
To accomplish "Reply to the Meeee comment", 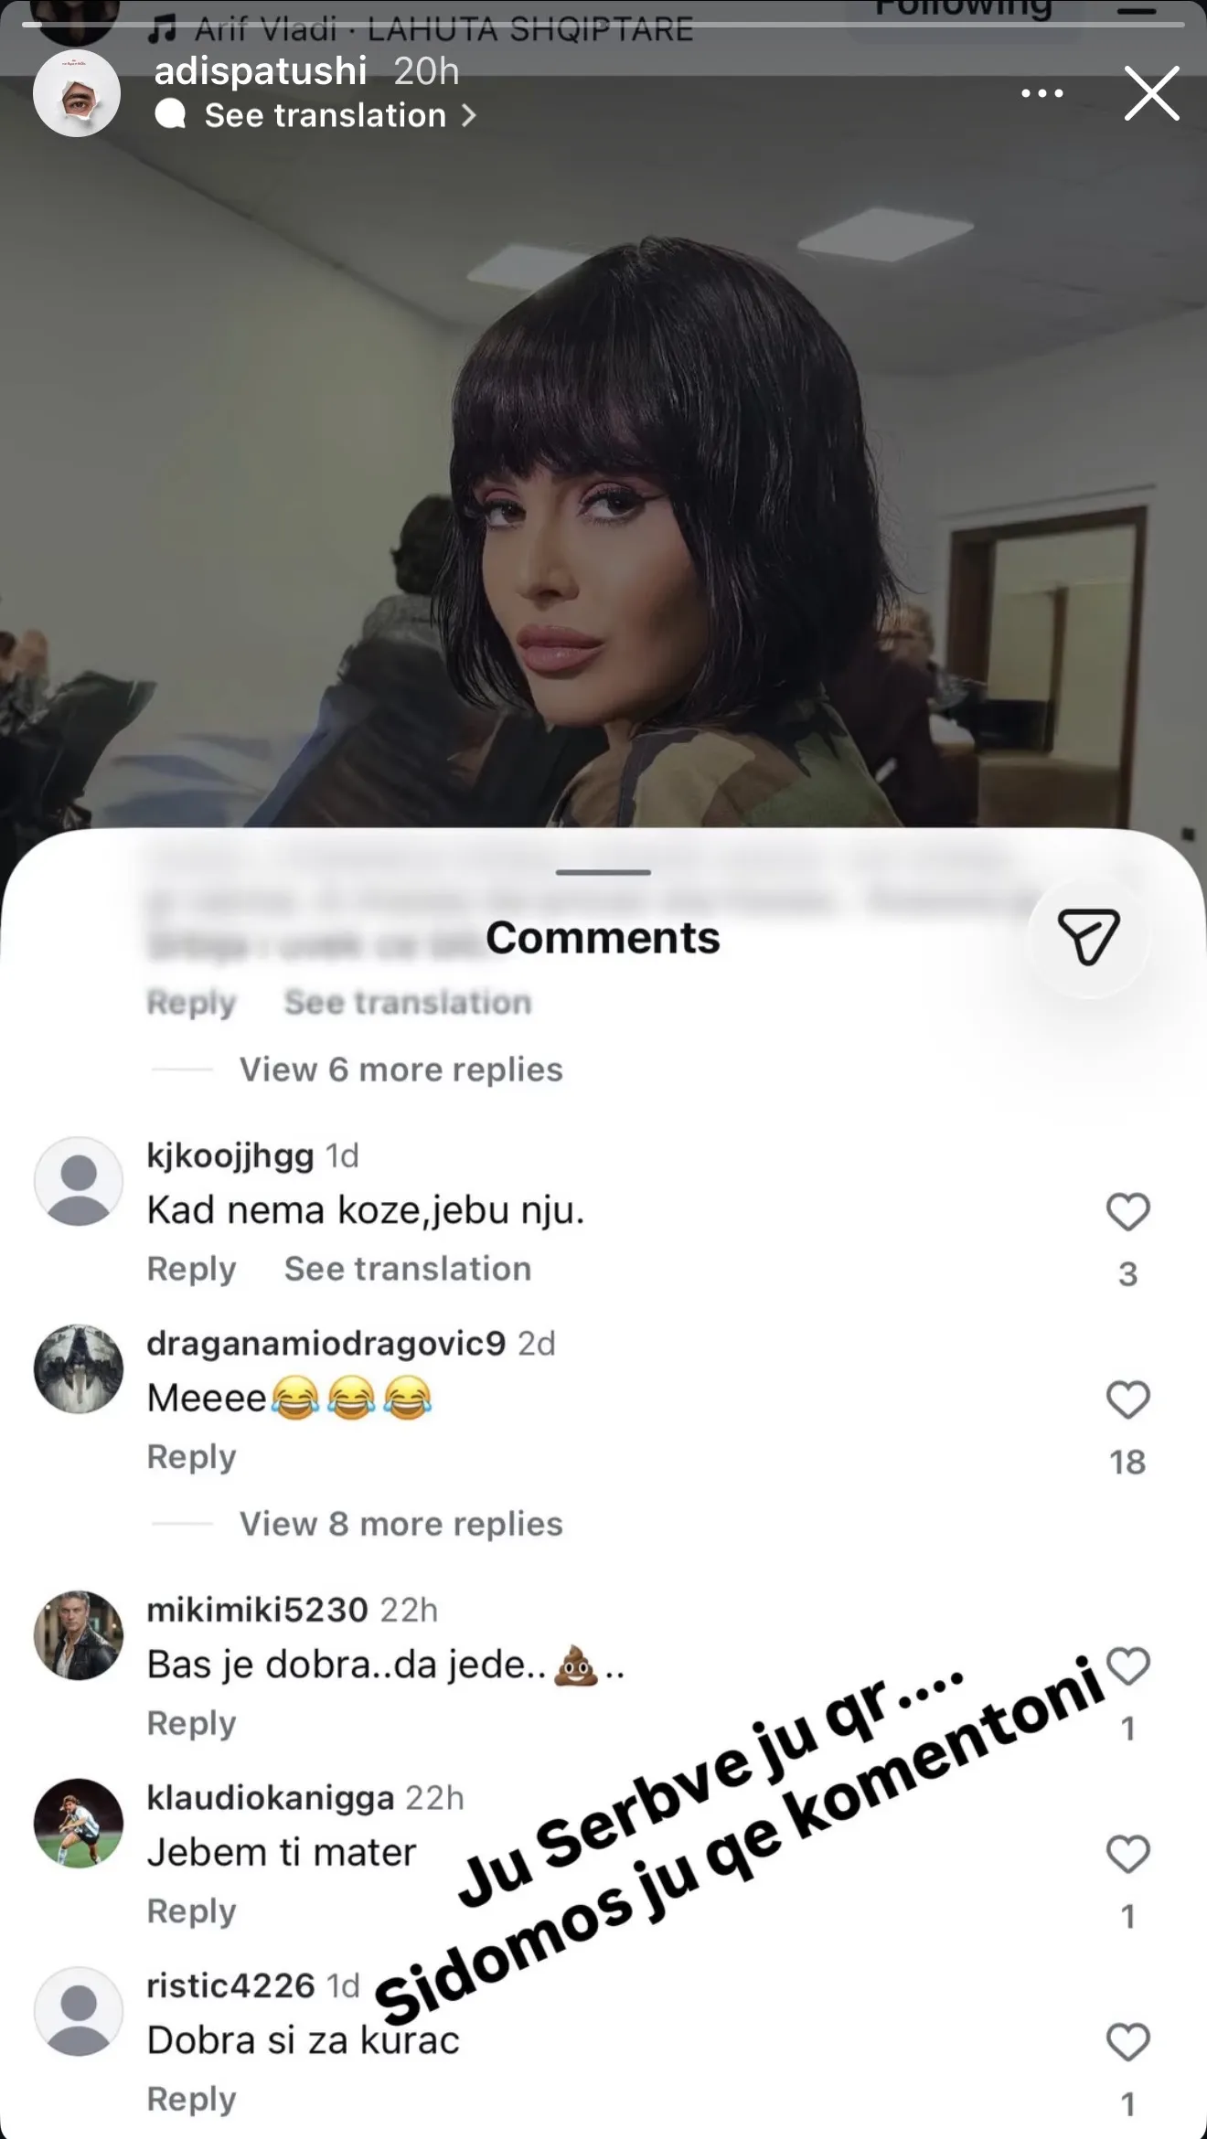I will point(191,1456).
